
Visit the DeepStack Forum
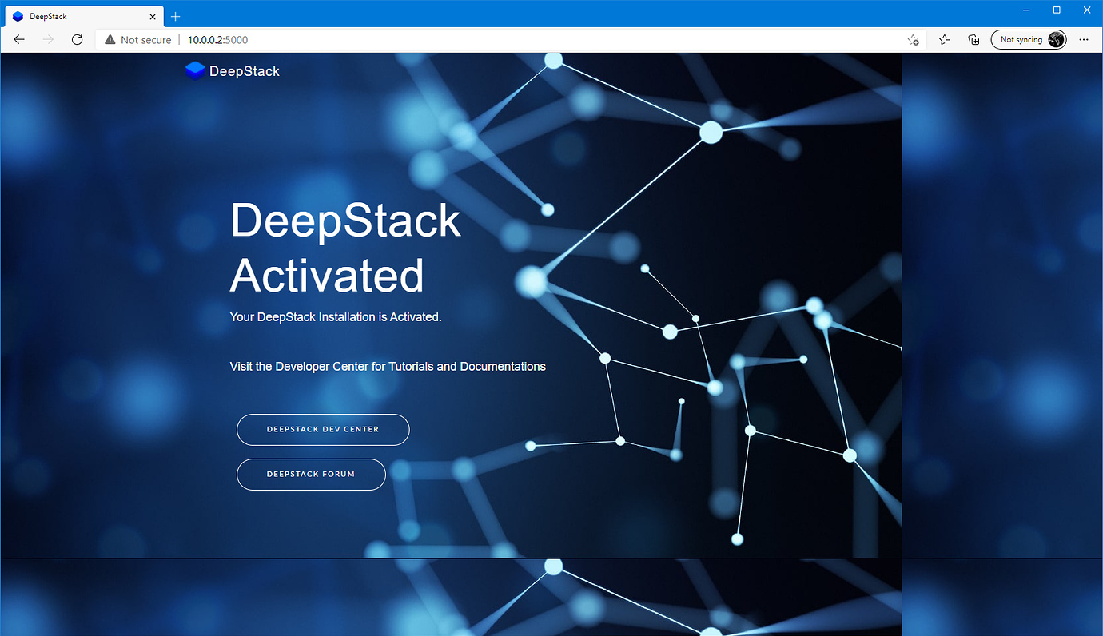pyautogui.click(x=311, y=474)
